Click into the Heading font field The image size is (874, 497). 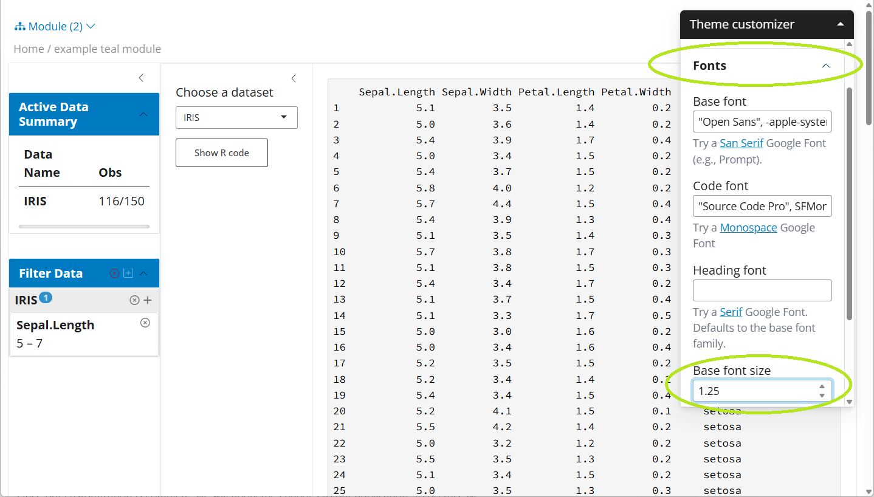[762, 290]
